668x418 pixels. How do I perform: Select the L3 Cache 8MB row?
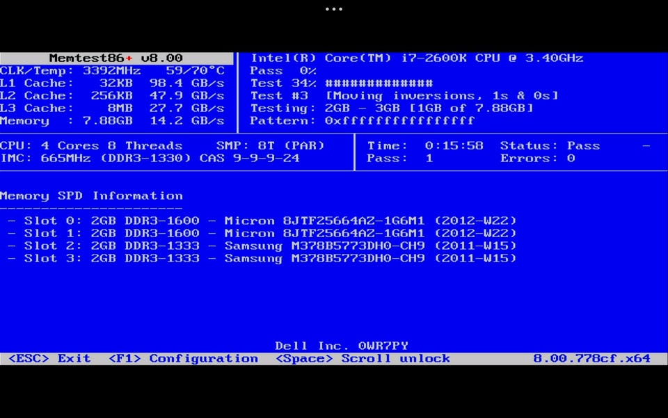point(112,108)
